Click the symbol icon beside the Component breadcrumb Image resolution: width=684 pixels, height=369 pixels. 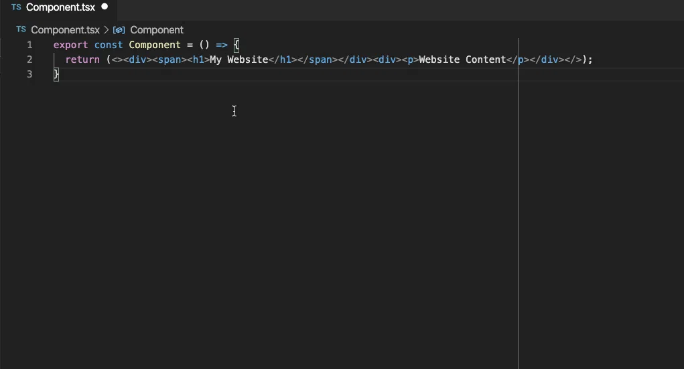[119, 30]
